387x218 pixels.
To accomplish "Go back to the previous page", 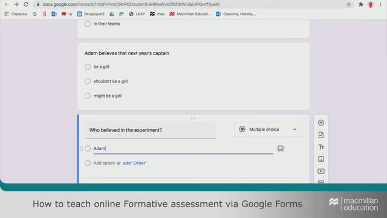I will pos(7,4).
